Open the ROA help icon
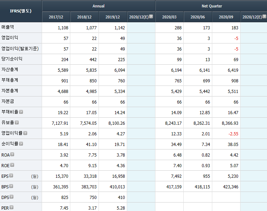Image resolution: width=267 pixels, height=211 pixels. [12, 154]
